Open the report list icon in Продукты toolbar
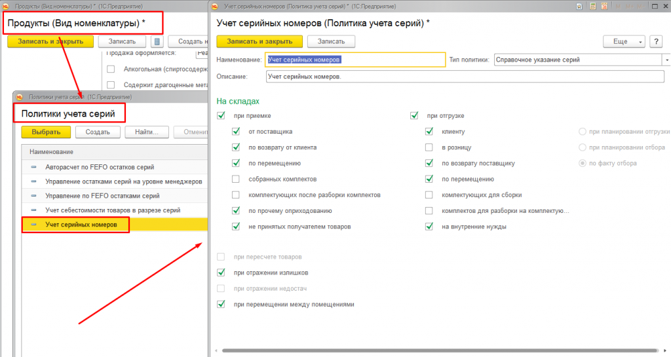671x357 pixels. 157,41
